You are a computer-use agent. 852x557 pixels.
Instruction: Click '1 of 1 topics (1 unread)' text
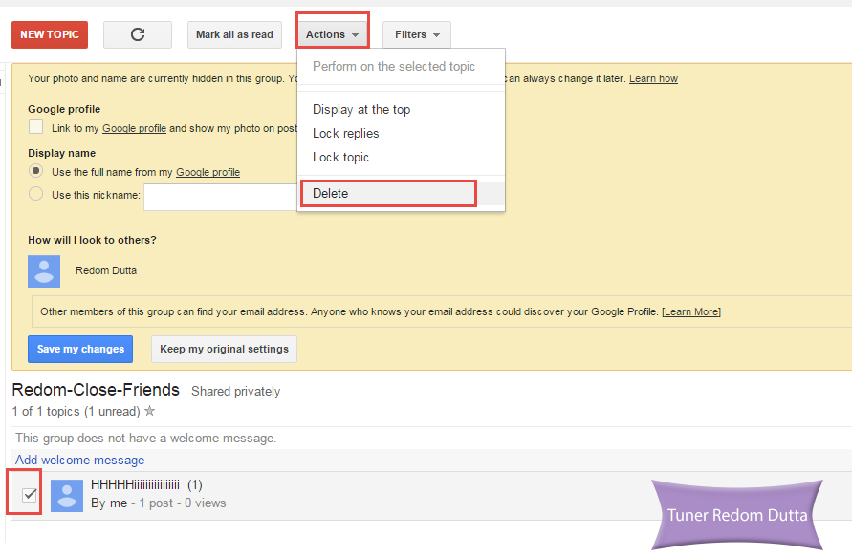(x=76, y=412)
